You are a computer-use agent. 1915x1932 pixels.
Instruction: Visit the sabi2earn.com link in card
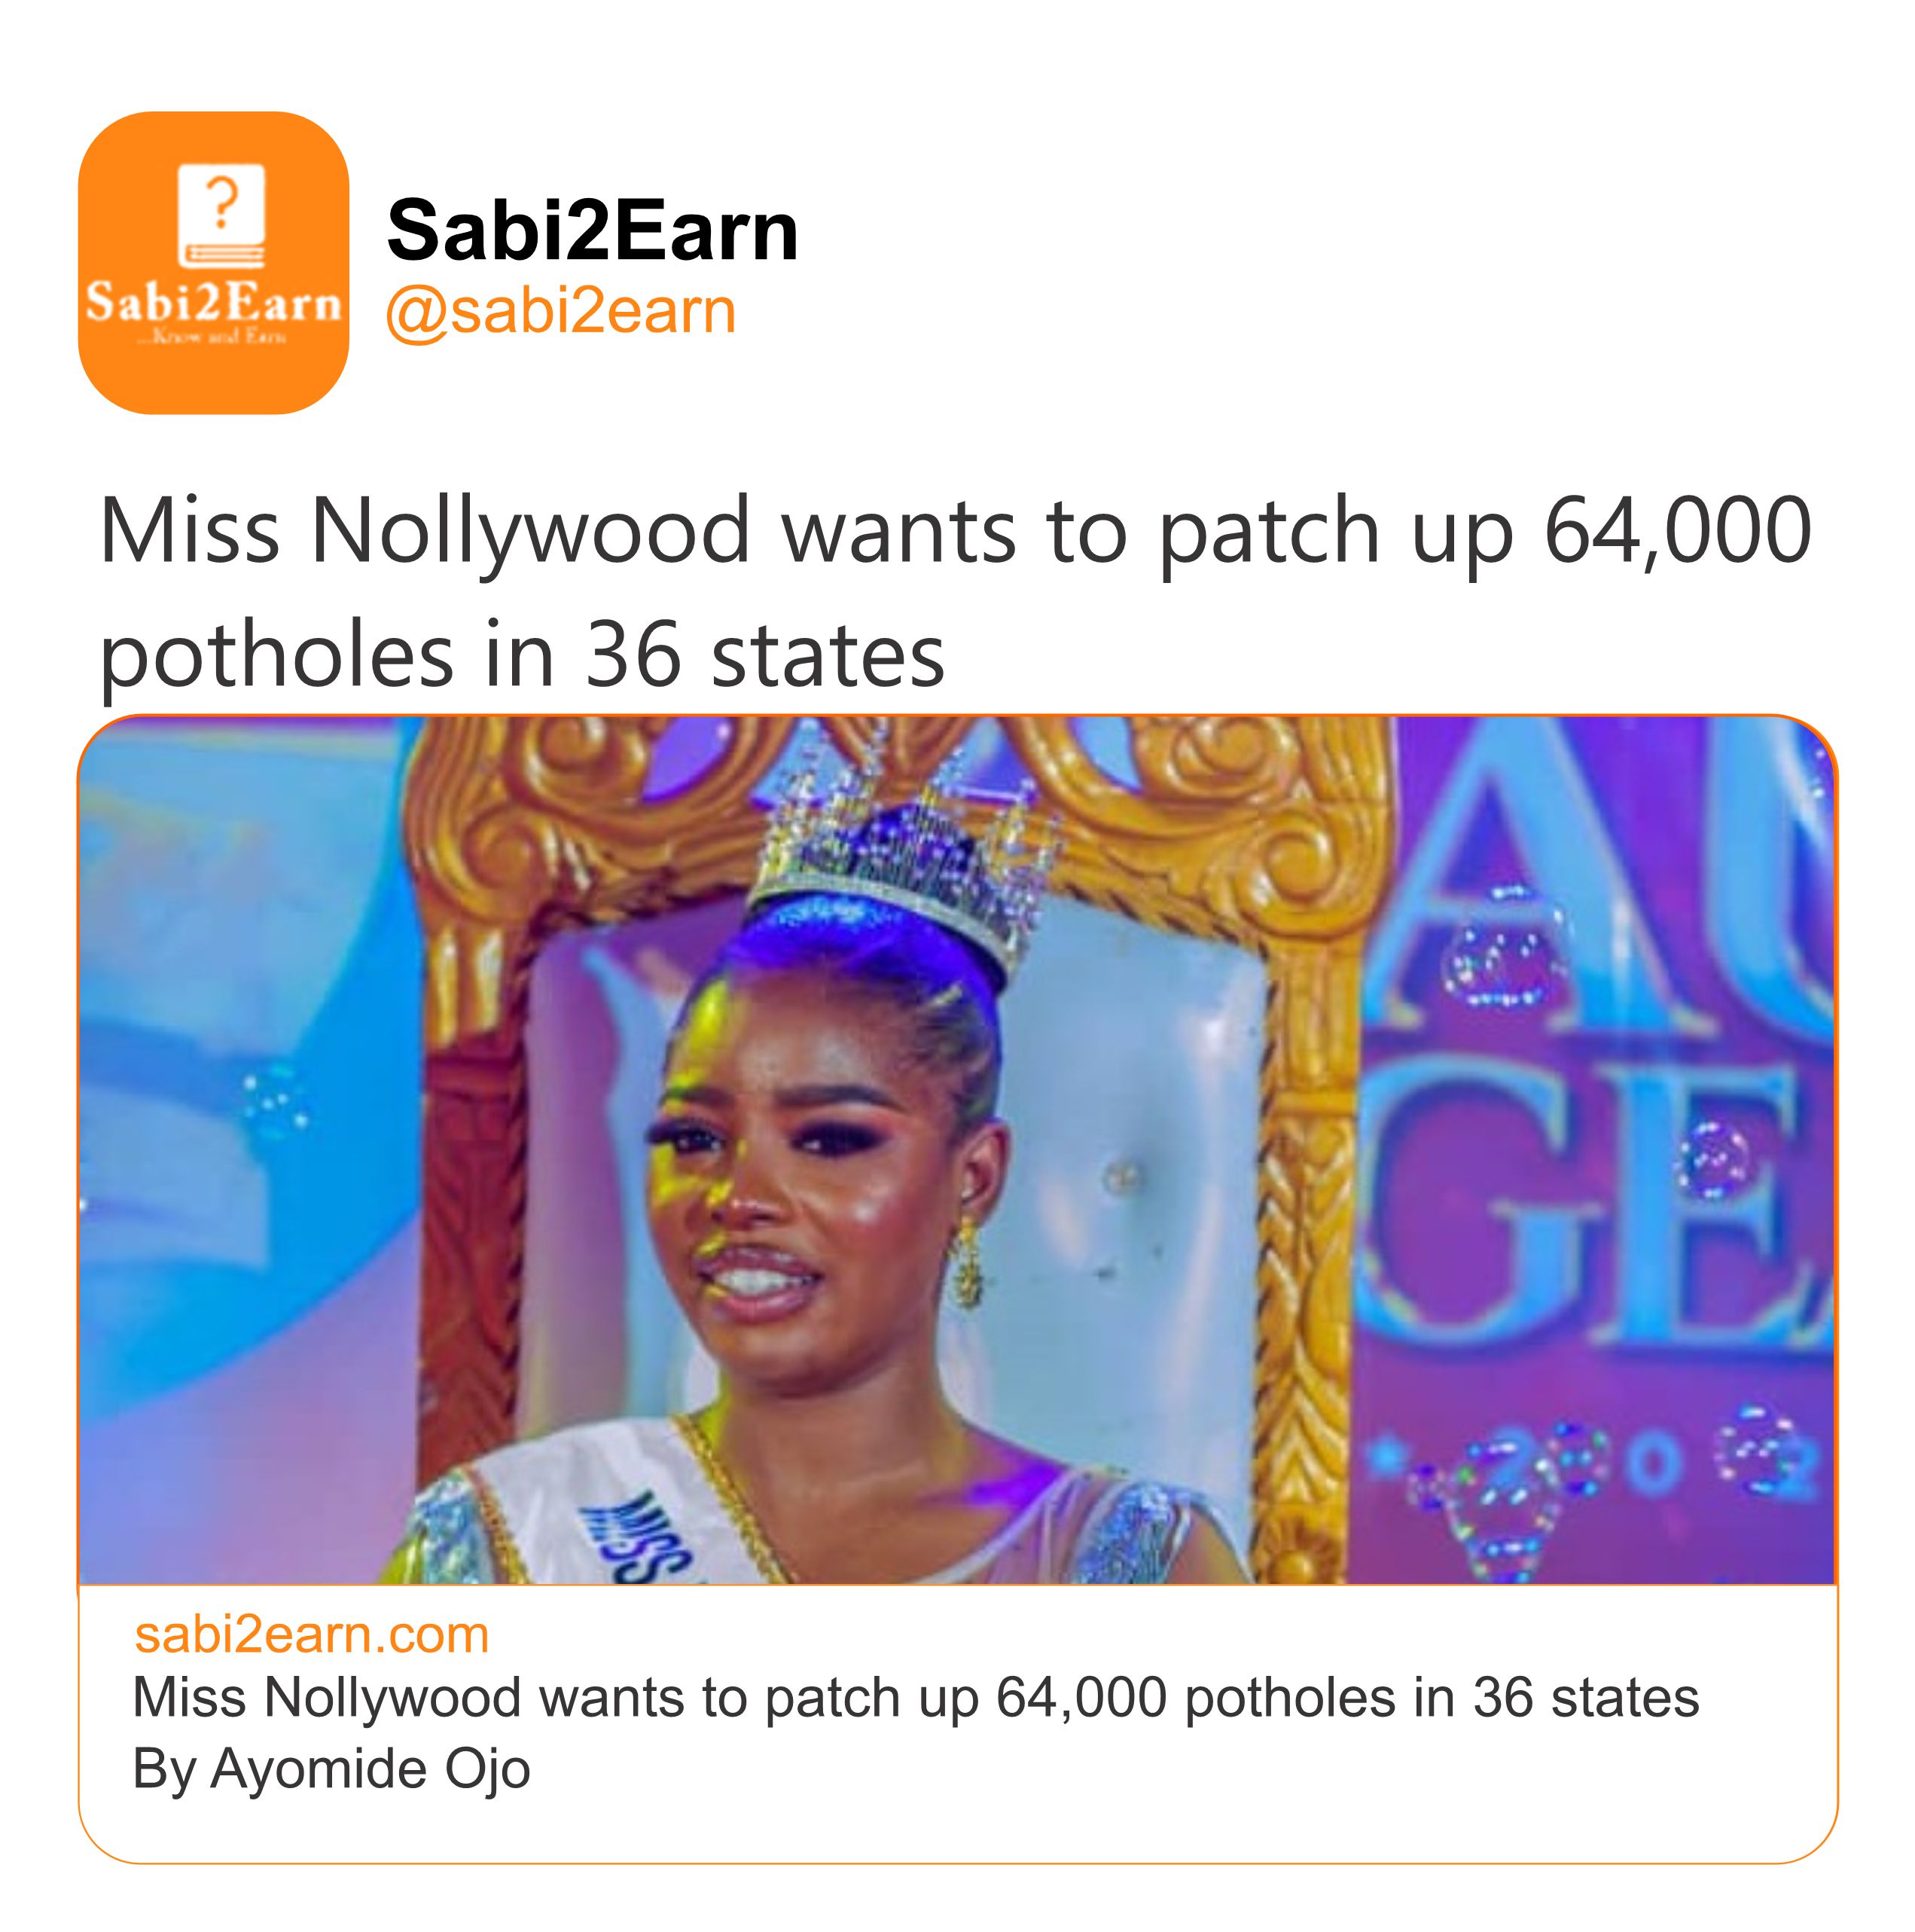coord(311,1634)
